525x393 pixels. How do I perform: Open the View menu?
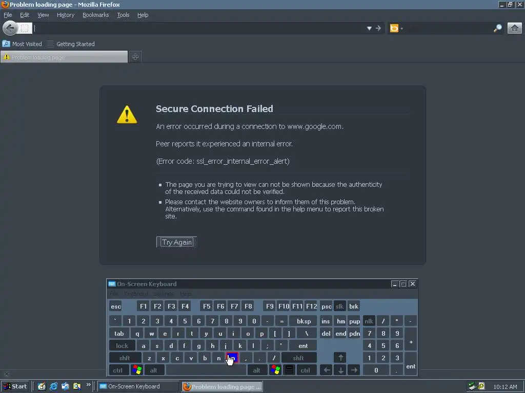[x=43, y=15]
